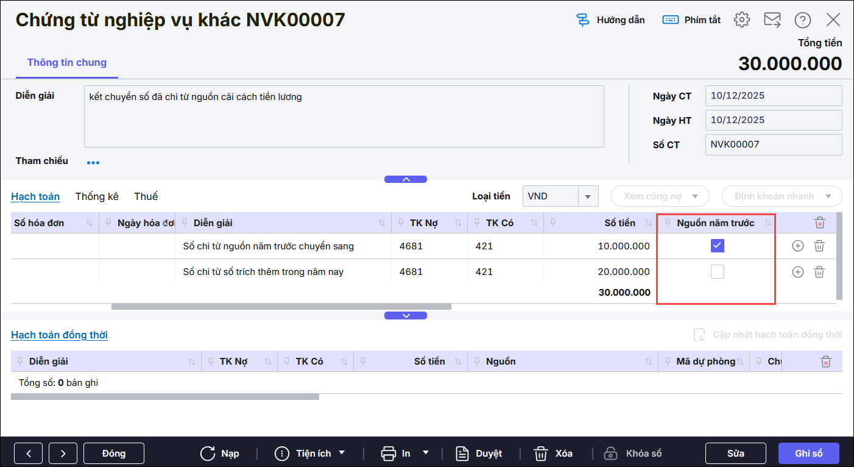This screenshot has height=467, width=854.
Task: Open the help question mark icon
Action: coord(802,20)
